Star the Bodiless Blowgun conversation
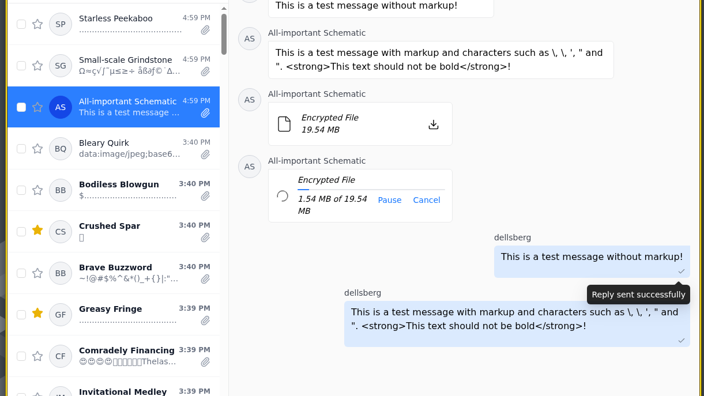Screen dimensions: 704x396 tap(37, 190)
